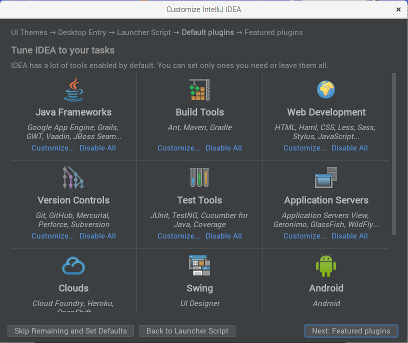
Task: Disable All Build Tools plugins
Action: click(223, 148)
